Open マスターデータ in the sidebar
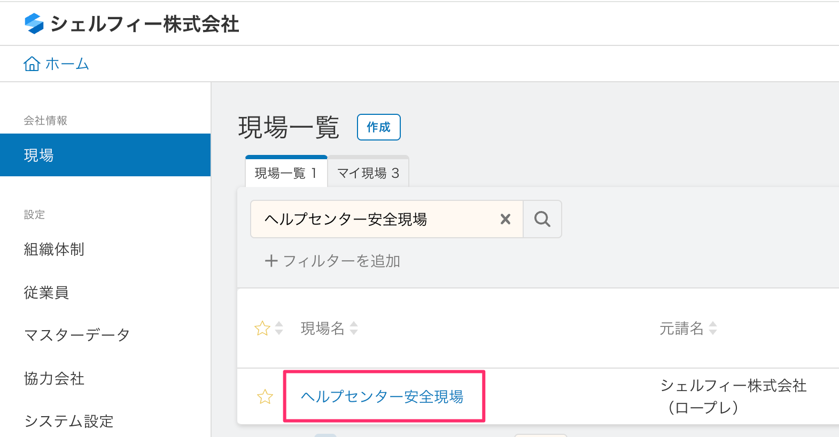The image size is (839, 437). [x=77, y=335]
